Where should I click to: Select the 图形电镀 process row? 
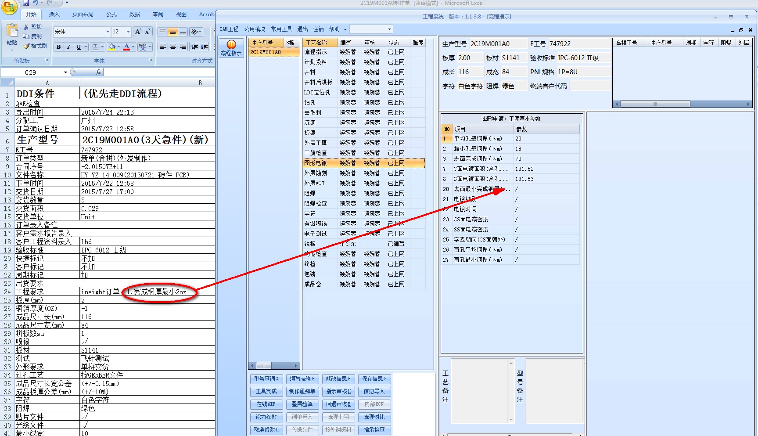[x=363, y=163]
